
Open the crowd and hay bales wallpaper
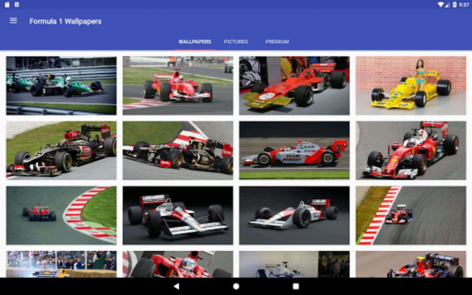point(61,264)
